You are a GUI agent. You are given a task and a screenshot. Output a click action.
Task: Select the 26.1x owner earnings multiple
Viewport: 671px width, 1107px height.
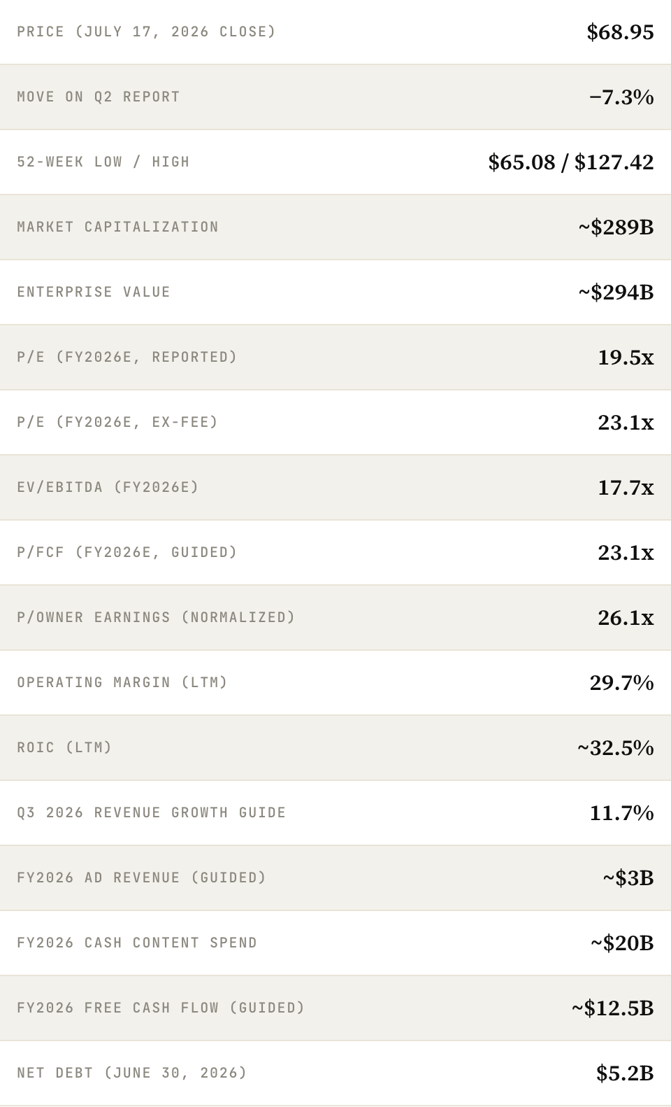pos(626,617)
